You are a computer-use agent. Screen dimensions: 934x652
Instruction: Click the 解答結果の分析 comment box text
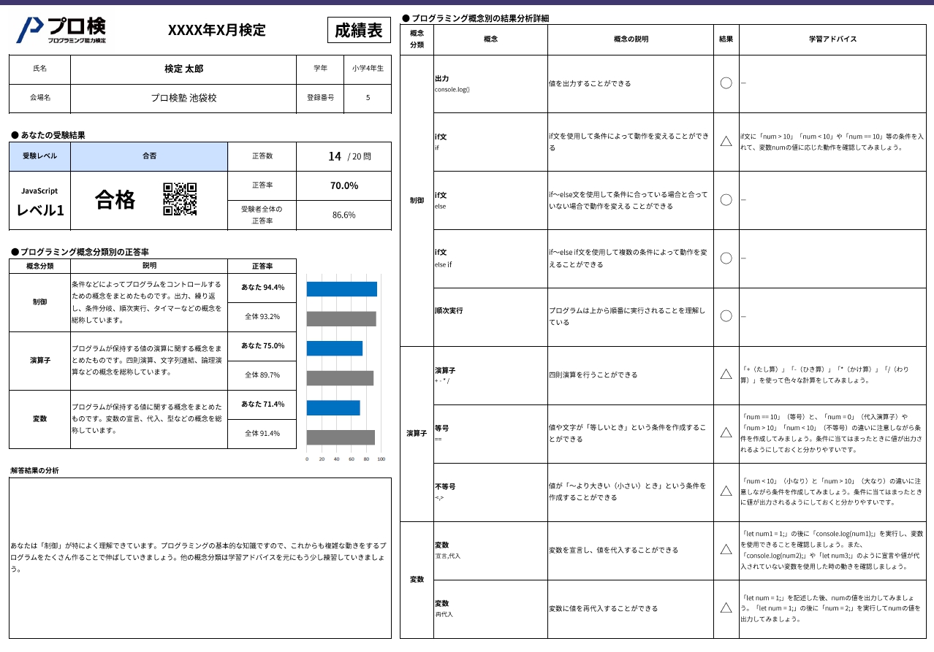point(199,557)
